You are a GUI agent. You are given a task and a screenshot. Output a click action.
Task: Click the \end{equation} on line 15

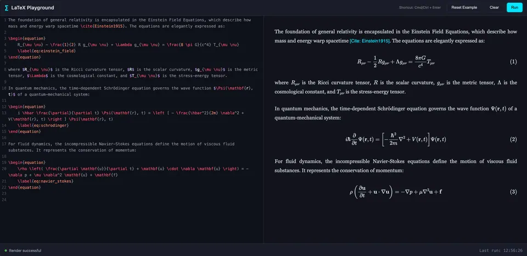point(25,131)
